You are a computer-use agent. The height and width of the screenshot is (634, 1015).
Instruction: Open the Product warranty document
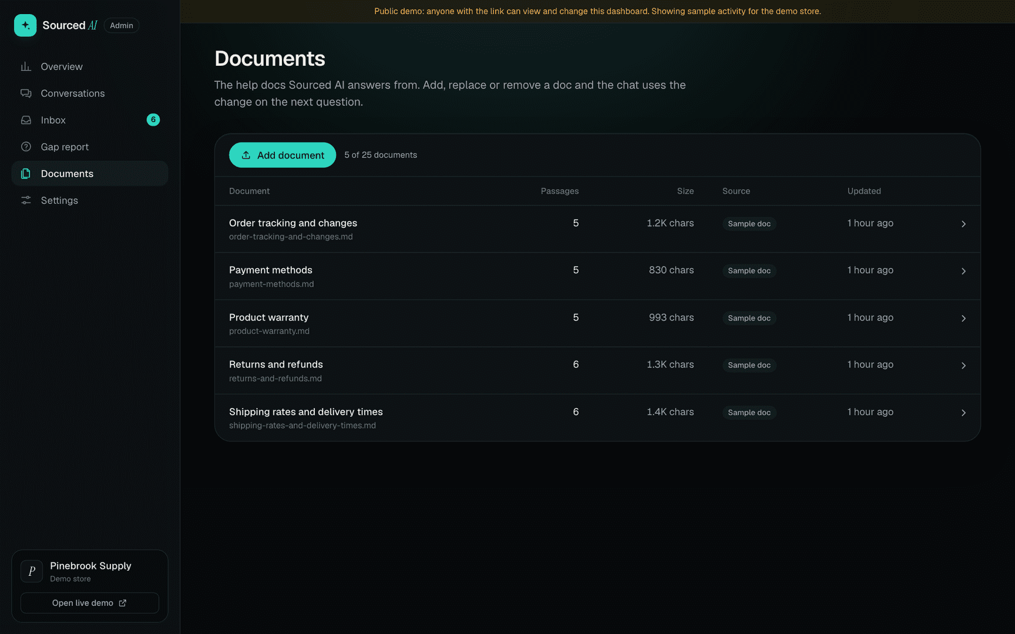[268, 317]
